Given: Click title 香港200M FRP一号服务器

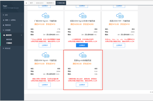Looking at the screenshot, I should [x=120, y=21].
